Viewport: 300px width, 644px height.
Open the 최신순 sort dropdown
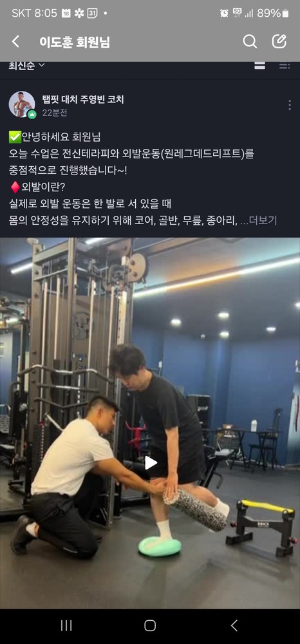[x=26, y=65]
